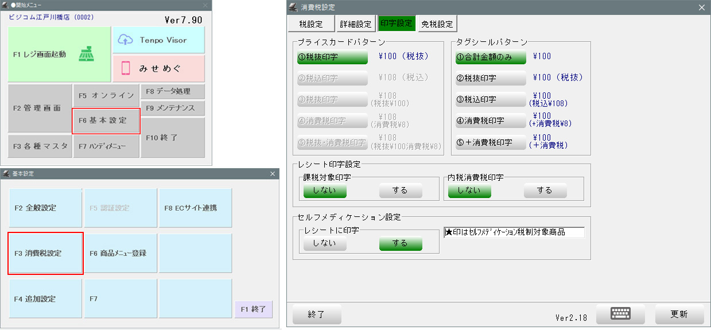Click ¥100 (+消費税¥8) tag sample text
The width and height of the screenshot is (711, 330).
pos(551,120)
